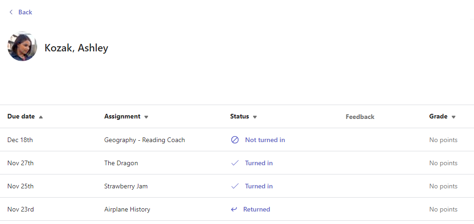Click the Not turned in circle-slash icon
Image resolution: width=474 pixels, height=224 pixels.
coord(235,140)
